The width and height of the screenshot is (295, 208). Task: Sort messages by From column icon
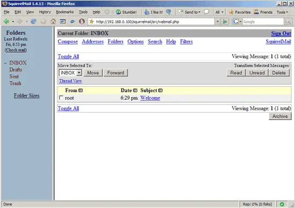point(80,91)
